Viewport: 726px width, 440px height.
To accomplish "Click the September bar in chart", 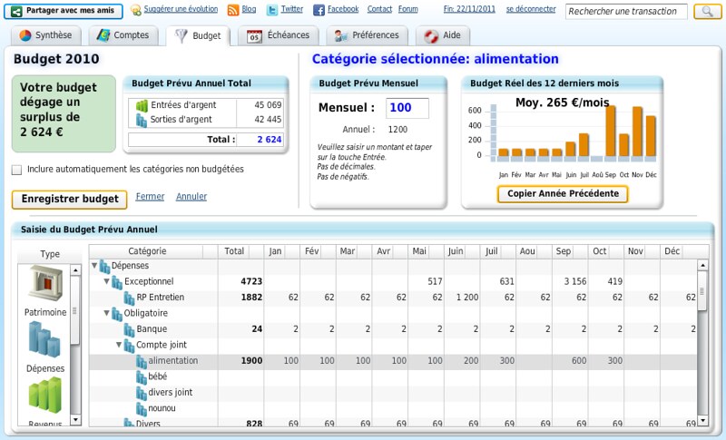I will (610, 132).
